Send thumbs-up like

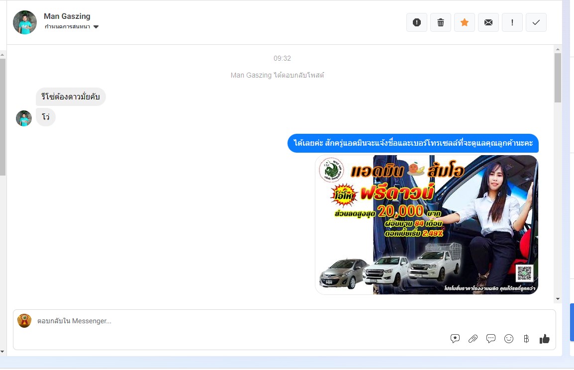point(544,339)
